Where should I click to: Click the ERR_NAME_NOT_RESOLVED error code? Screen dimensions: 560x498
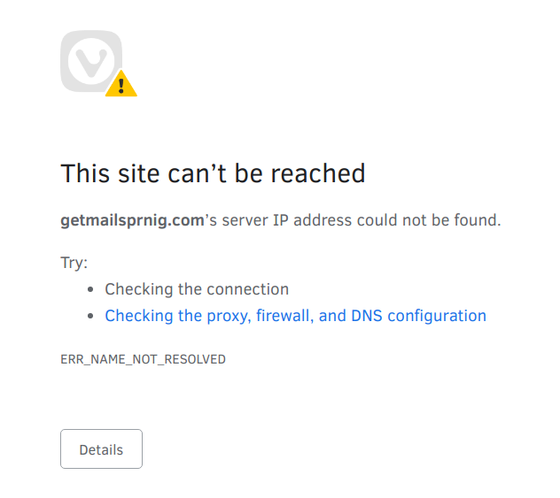click(143, 359)
